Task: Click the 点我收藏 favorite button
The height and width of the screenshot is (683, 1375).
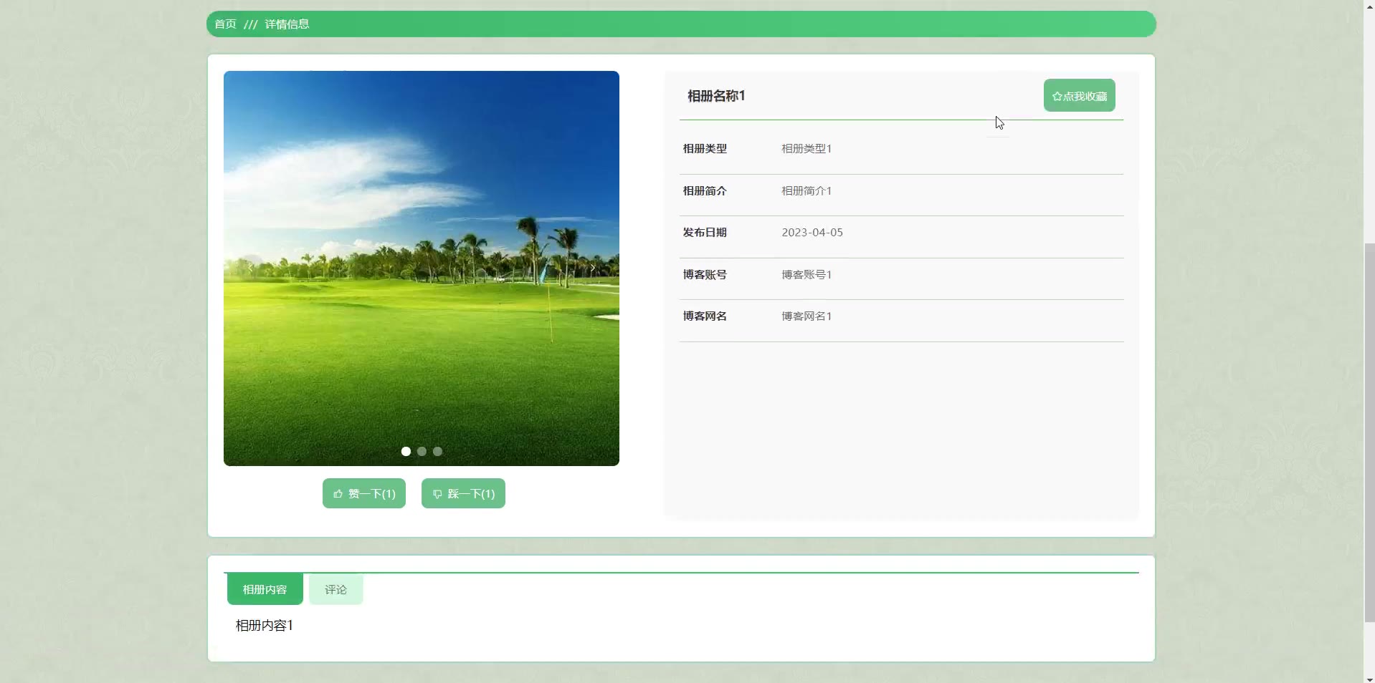Action: tap(1079, 95)
